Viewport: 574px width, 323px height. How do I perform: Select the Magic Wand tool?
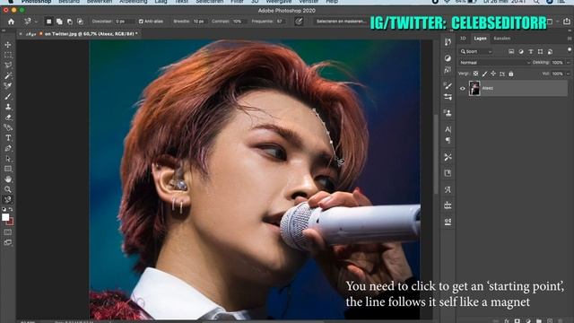(8, 75)
